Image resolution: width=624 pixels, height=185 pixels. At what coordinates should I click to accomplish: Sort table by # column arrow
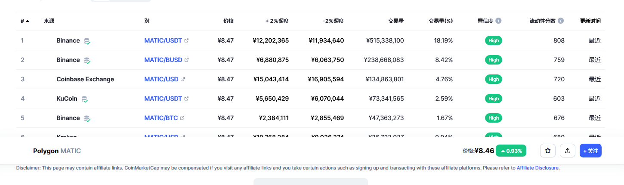coord(28,21)
